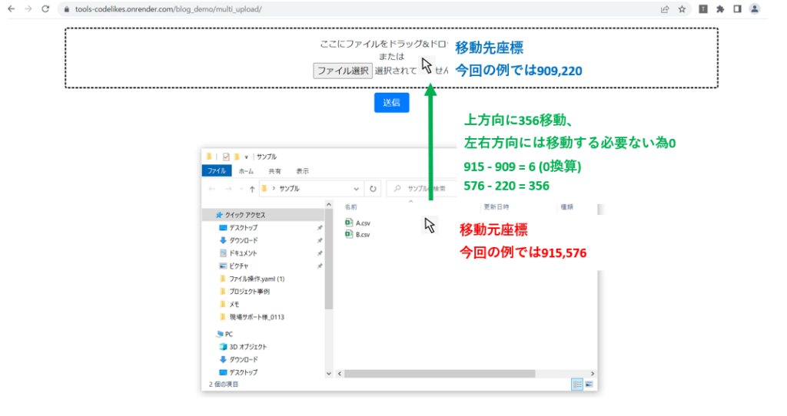Open the recent locations dropdown arrow
787x416 pixels.
point(240,188)
